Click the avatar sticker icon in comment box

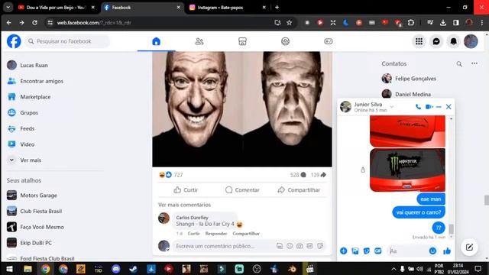tap(280, 246)
